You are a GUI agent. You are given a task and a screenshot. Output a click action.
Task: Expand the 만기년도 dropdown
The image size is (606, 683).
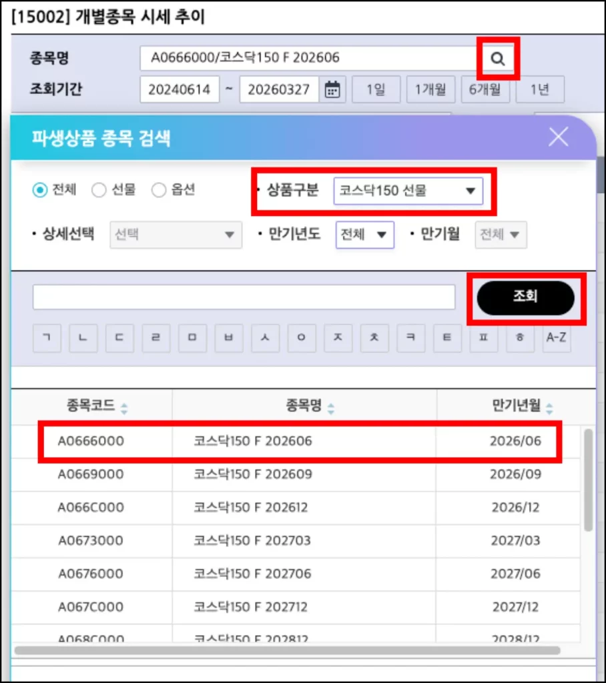[364, 235]
